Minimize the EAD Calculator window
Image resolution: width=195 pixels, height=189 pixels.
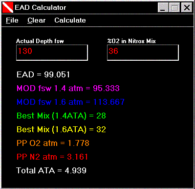click(x=163, y=7)
